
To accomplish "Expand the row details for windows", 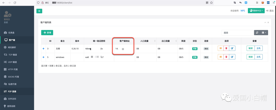I will pyautogui.click(x=43, y=57).
